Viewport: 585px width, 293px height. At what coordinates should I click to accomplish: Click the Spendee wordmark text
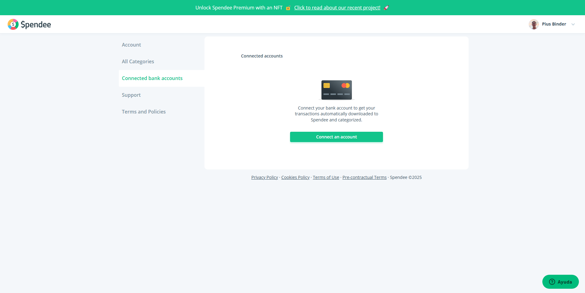click(36, 24)
